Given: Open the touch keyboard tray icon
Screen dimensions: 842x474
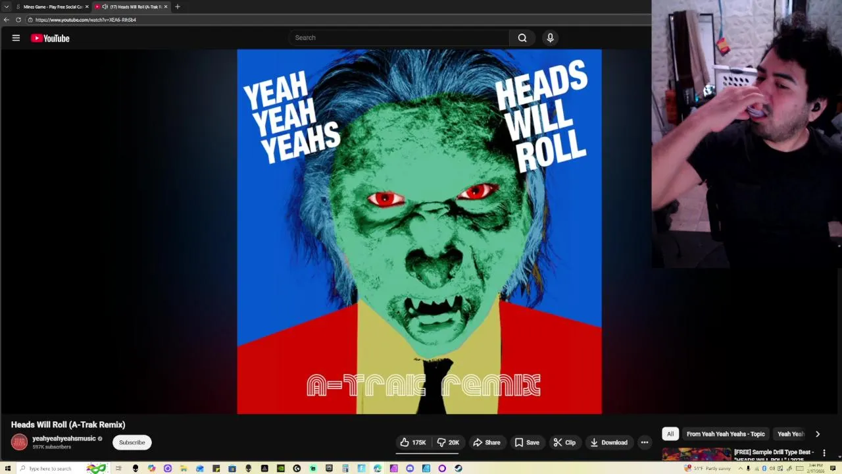Looking at the screenshot, I should (799, 468).
